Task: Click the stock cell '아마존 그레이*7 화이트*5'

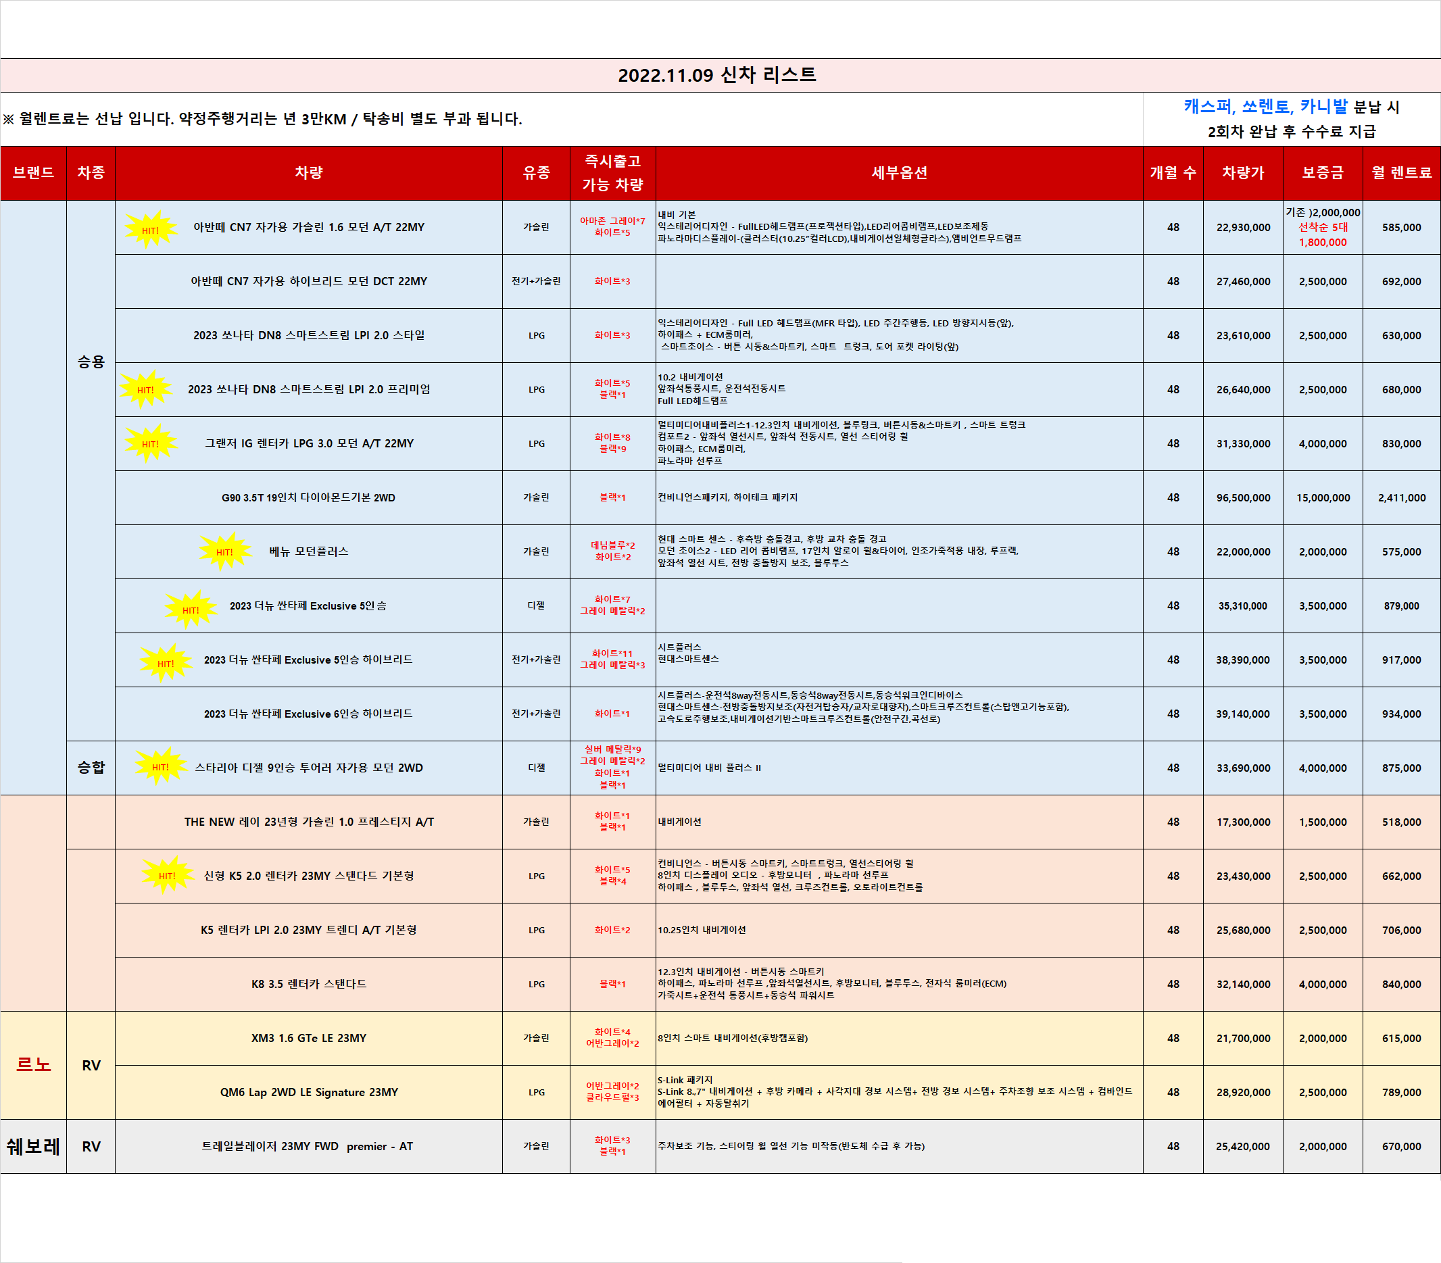Action: pos(612,227)
